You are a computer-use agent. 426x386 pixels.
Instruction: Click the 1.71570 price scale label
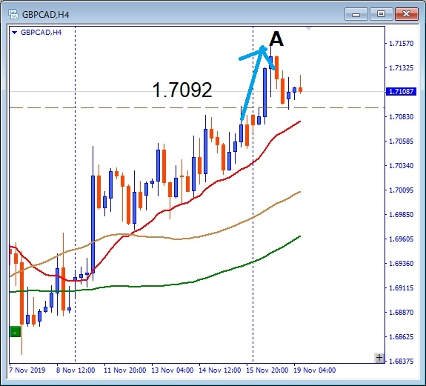tap(402, 44)
